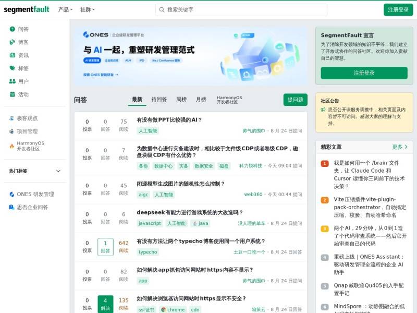The height and width of the screenshot is (313, 417).
Task: Click the 注册登录 button in header
Action: point(398,10)
